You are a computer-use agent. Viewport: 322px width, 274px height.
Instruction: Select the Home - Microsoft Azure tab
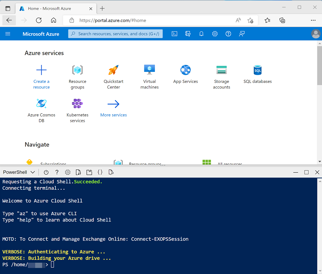[56, 8]
